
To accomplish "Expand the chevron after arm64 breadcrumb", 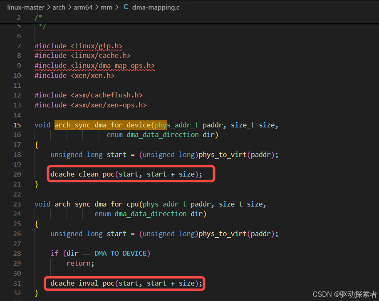I will click(x=97, y=7).
